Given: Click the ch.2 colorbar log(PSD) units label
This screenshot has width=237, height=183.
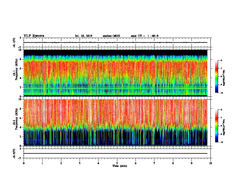Looking at the screenshot, I should [x=224, y=127].
